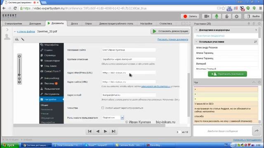
Task: Click zoom-in plus on zoom slider
Action: (19, 56)
